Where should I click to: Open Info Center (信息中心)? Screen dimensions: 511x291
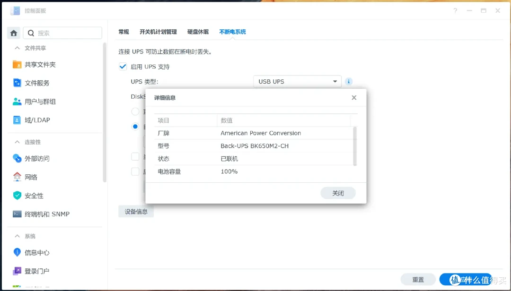click(31, 253)
